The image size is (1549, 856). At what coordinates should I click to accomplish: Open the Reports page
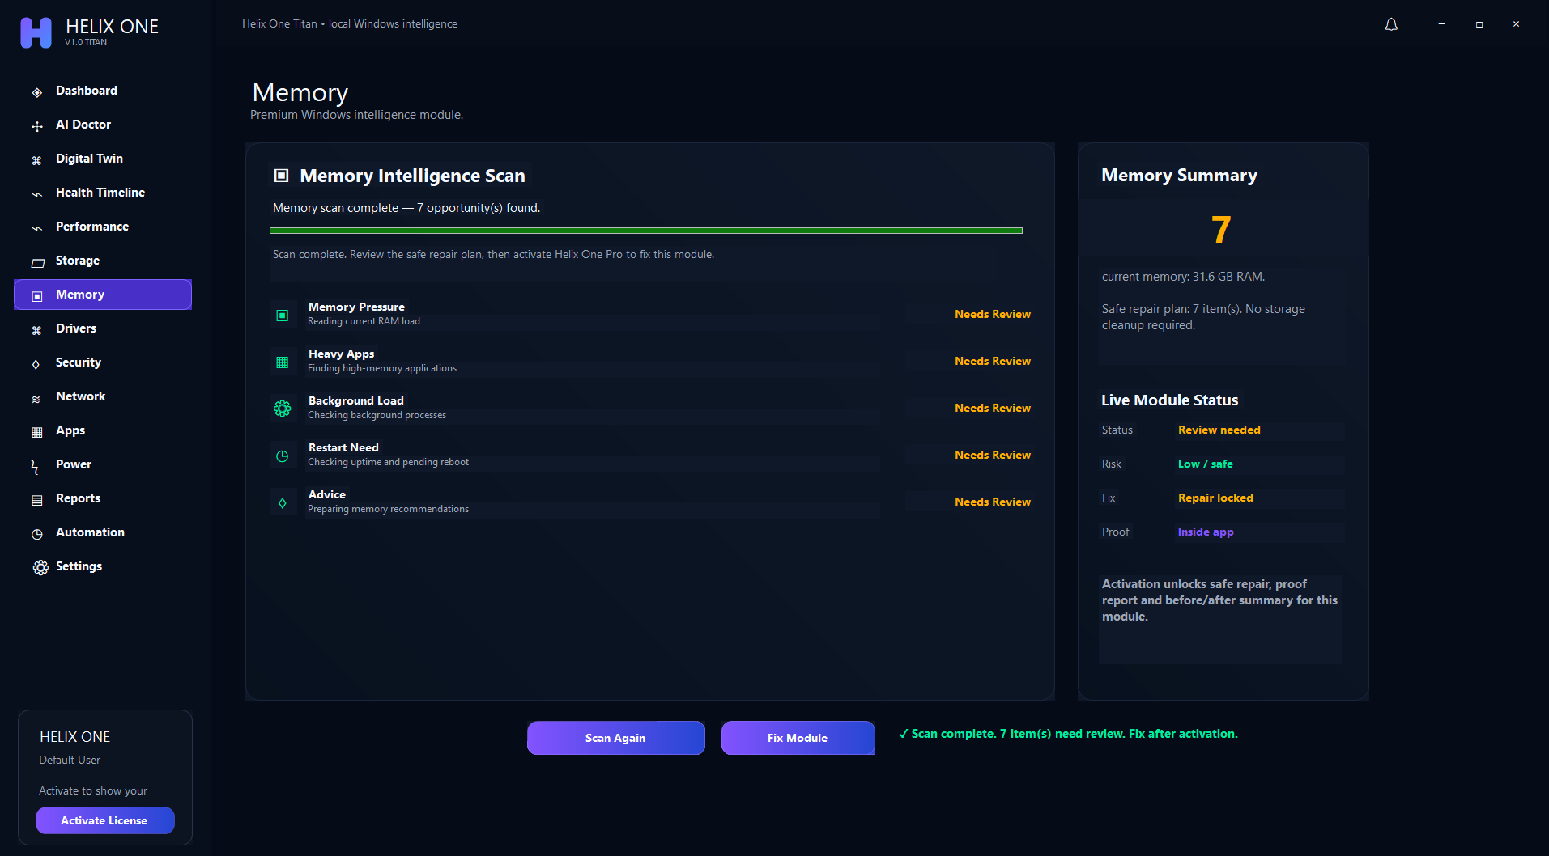tap(103, 498)
